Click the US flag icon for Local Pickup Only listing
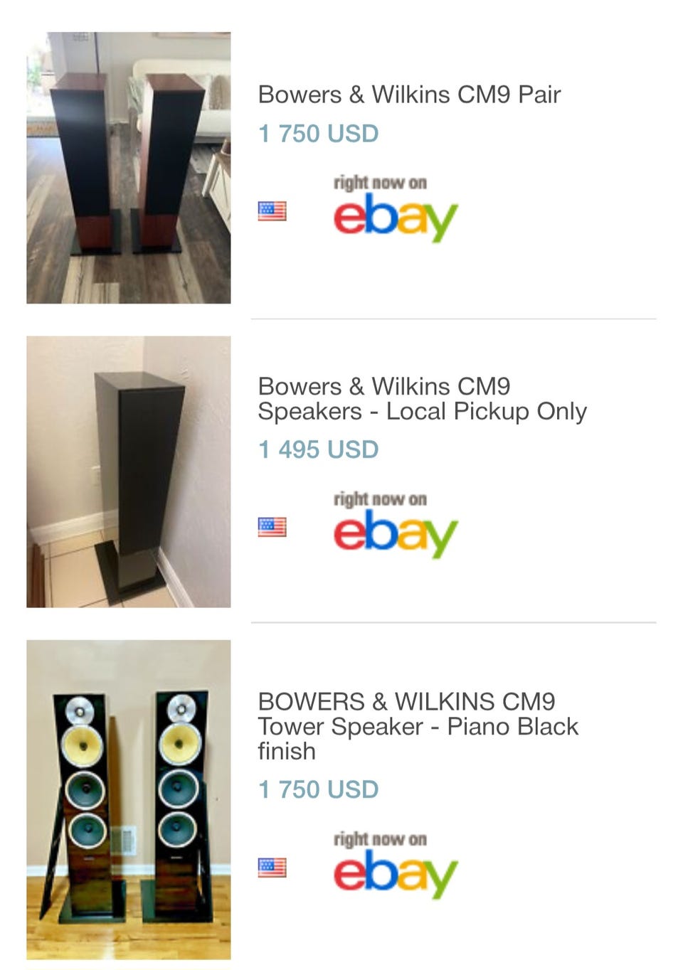Screen dimensions: 683x970 click(x=272, y=527)
